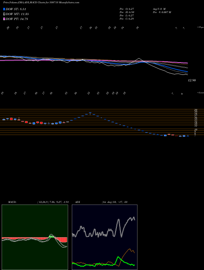Click the orange ADX line peak
This screenshot has width=204, height=270.
point(130,249)
